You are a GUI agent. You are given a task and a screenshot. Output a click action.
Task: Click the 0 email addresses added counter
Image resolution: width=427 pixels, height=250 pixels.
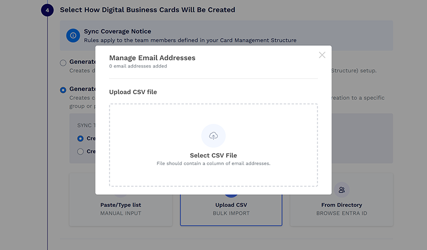coord(138,66)
